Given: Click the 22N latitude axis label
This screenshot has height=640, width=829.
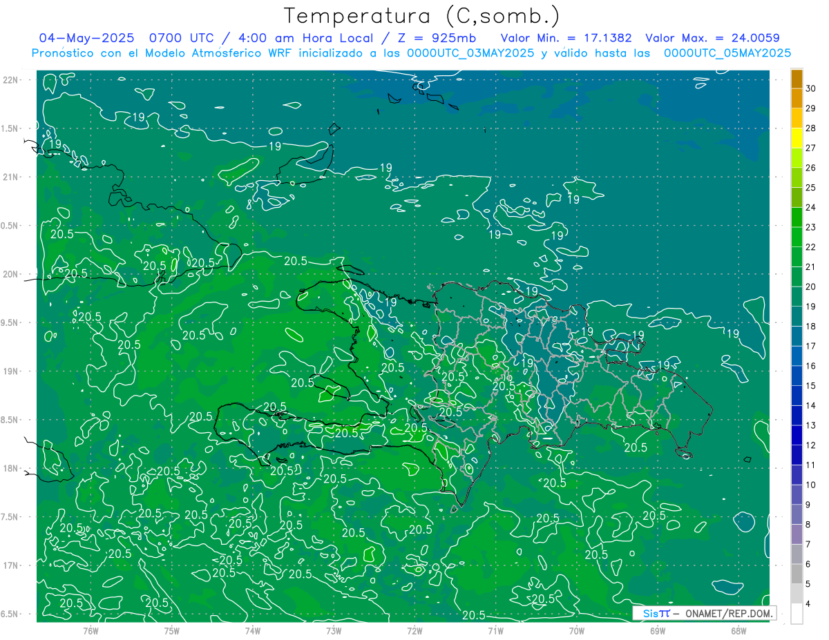Looking at the screenshot, I should [x=10, y=79].
